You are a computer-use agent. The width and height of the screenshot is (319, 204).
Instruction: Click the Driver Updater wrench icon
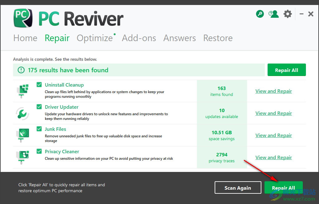click(22, 113)
